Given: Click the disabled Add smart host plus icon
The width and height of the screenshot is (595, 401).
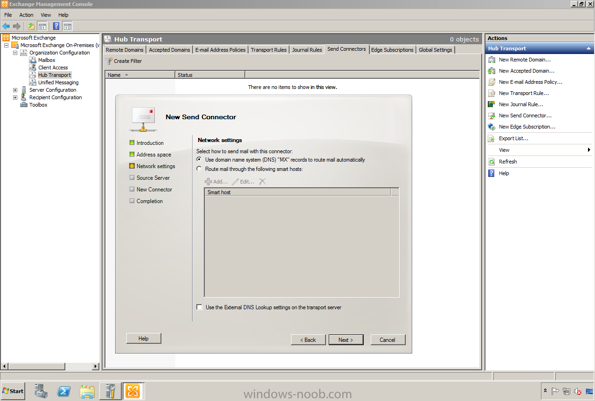Looking at the screenshot, I should point(208,182).
